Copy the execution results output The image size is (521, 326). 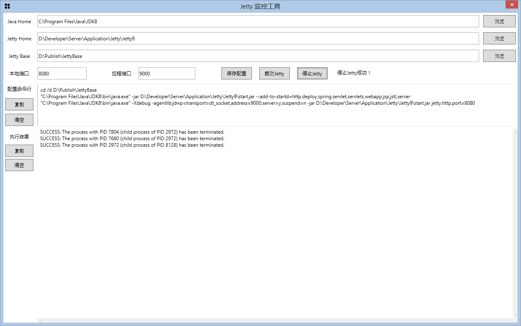pos(19,151)
